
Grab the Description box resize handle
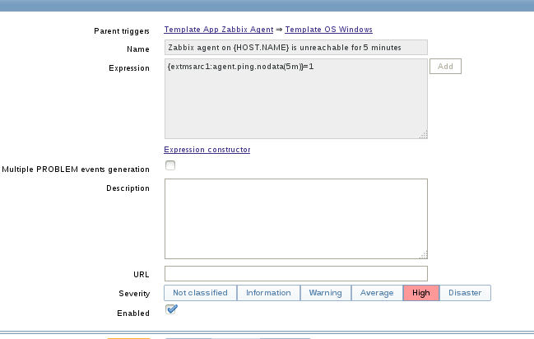coord(423,254)
